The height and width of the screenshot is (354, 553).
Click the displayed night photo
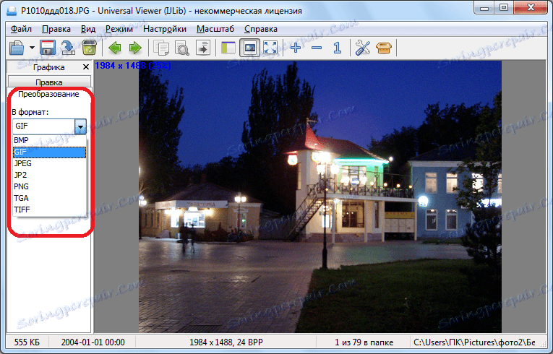[x=320, y=197]
